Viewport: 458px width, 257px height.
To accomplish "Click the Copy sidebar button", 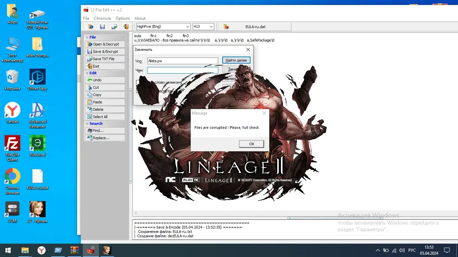I will 105,95.
